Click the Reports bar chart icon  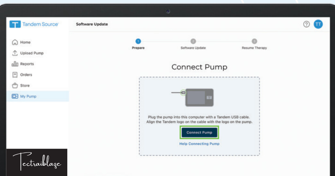[15, 64]
